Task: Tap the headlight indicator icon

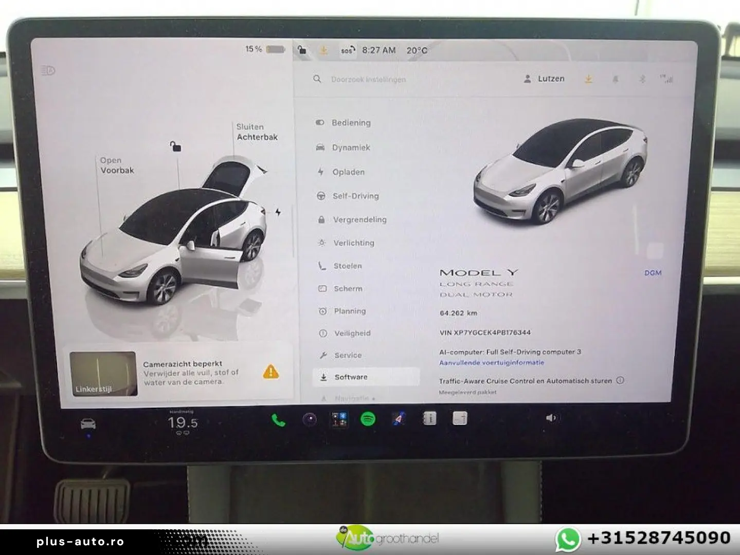Action: point(48,70)
